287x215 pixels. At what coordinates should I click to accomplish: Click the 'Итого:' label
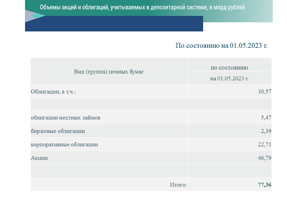(x=178, y=185)
